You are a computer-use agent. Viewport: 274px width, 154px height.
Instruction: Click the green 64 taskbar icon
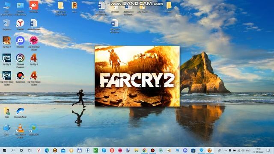tap(95, 150)
